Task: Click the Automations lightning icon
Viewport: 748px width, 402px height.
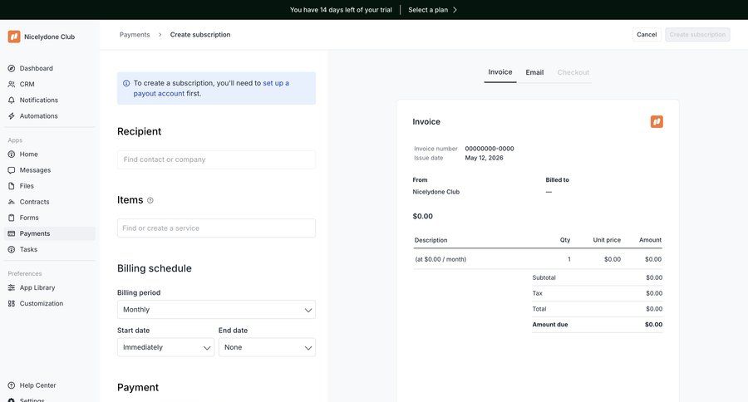Action: [x=12, y=116]
